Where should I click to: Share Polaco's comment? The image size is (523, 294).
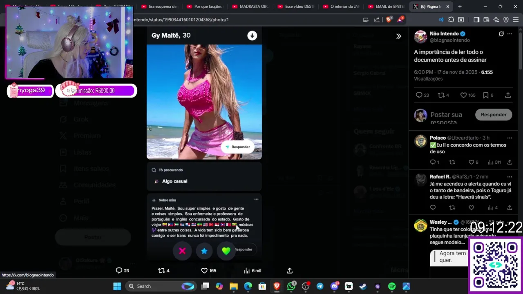coord(510,162)
